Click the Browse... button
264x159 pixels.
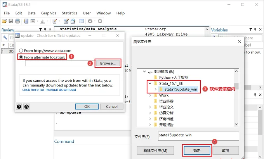tap(108, 63)
